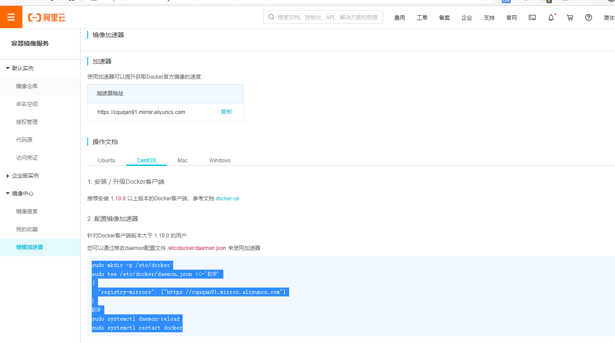Screen dimensions: 615x343
Task: Click the 加速器地址 table header
Action: point(110,93)
